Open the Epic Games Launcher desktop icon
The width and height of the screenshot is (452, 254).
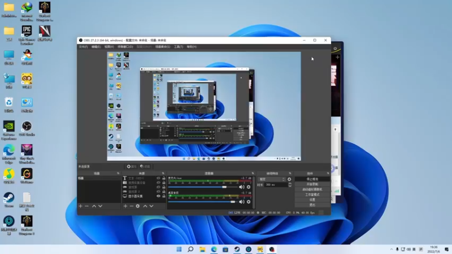tap(27, 35)
